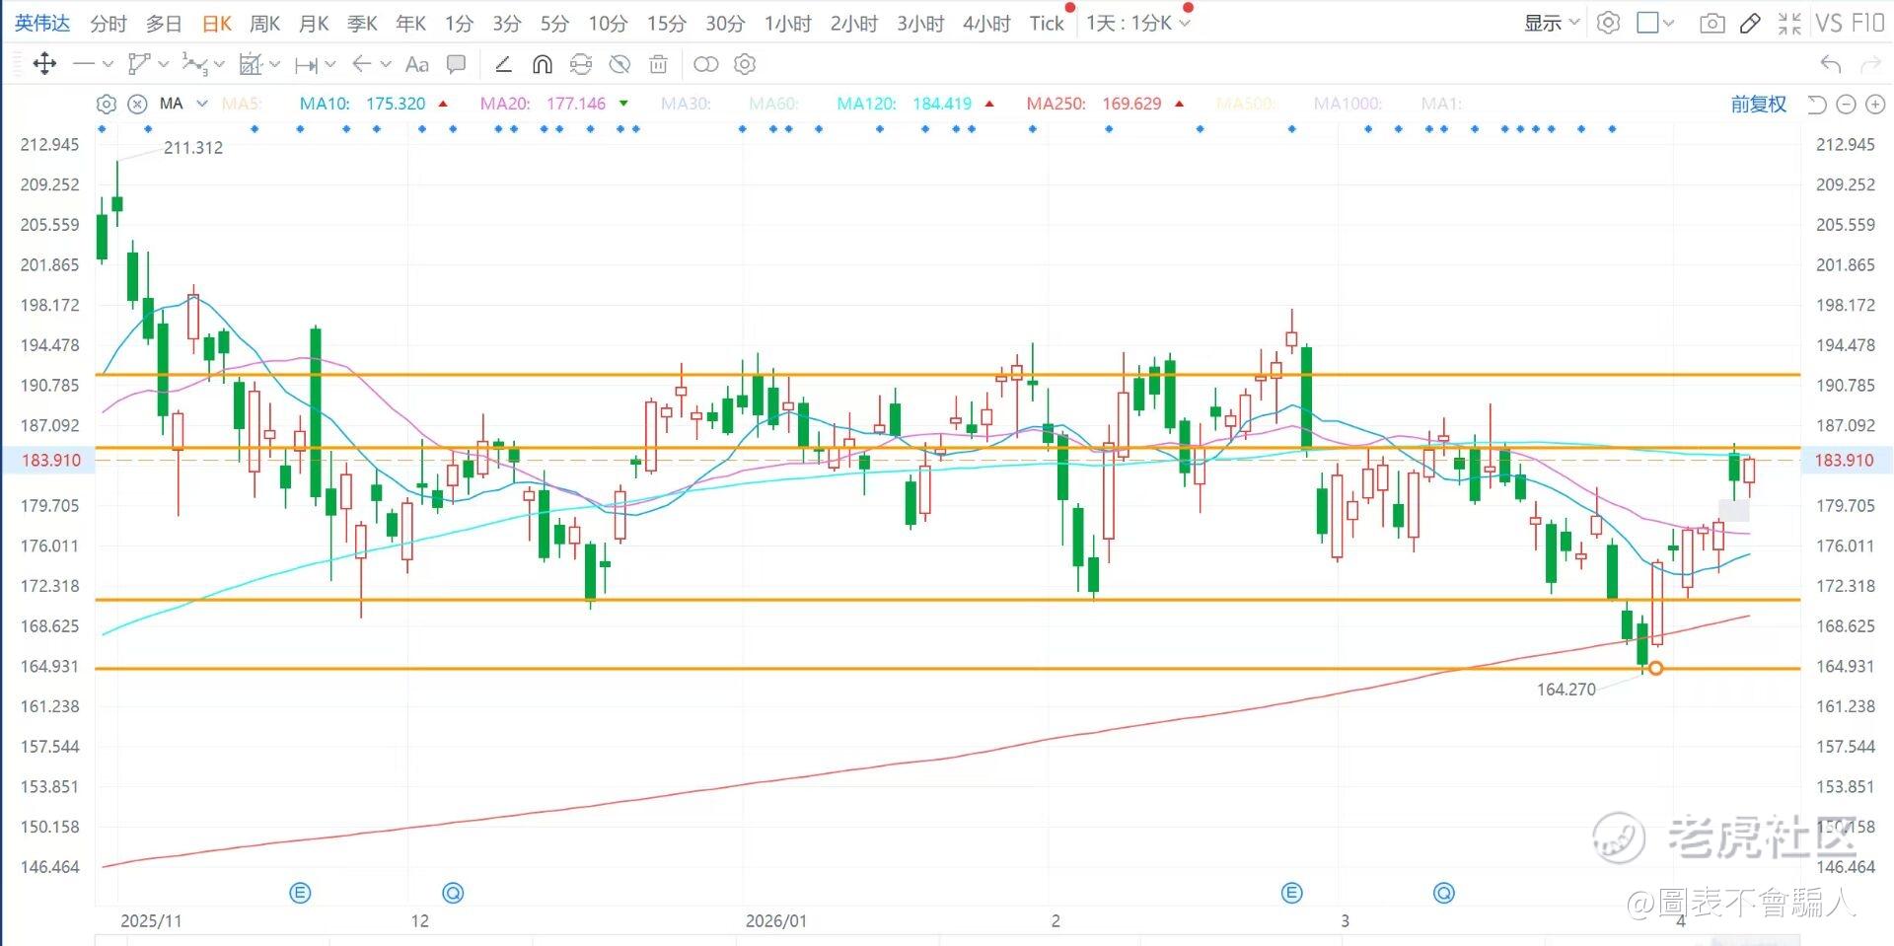Expand the measurement area tool dropdown
The image size is (1894, 946).
(274, 64)
